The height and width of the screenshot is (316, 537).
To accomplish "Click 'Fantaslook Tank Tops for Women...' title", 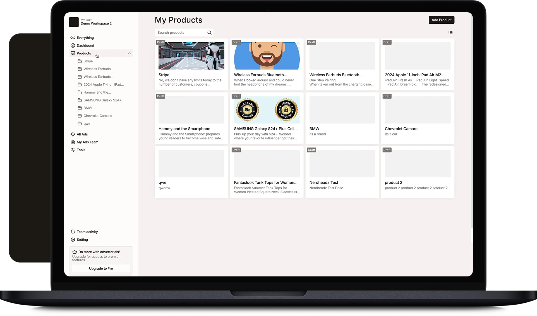I will coord(266,183).
